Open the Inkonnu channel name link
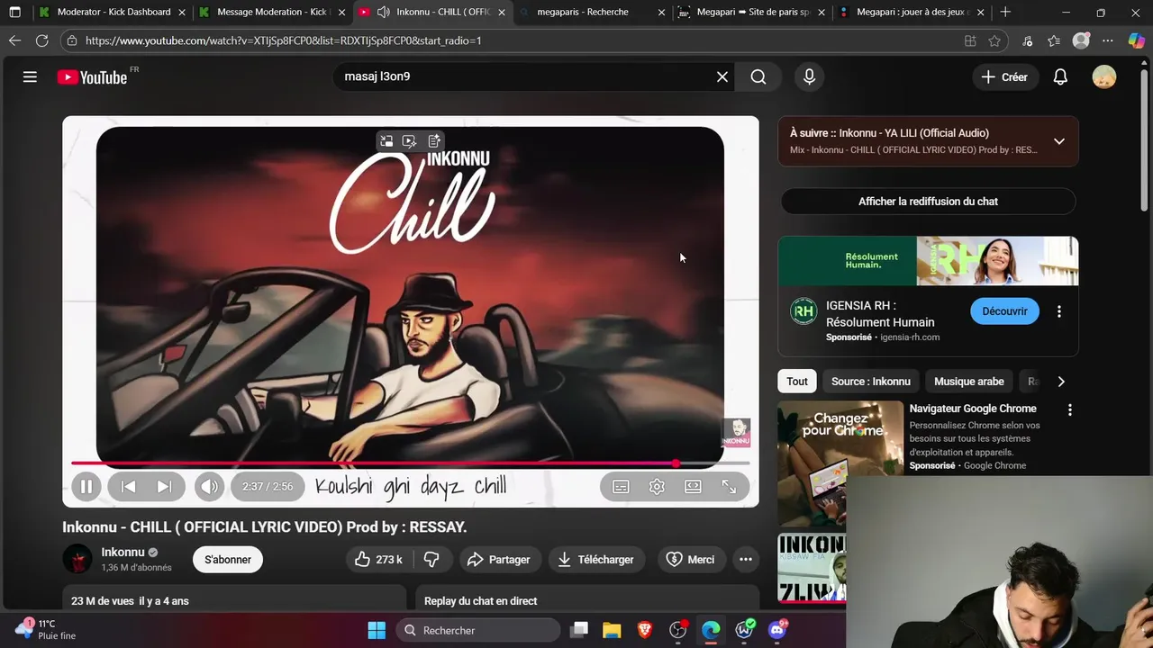Screen dimensions: 1153x648 (123, 553)
